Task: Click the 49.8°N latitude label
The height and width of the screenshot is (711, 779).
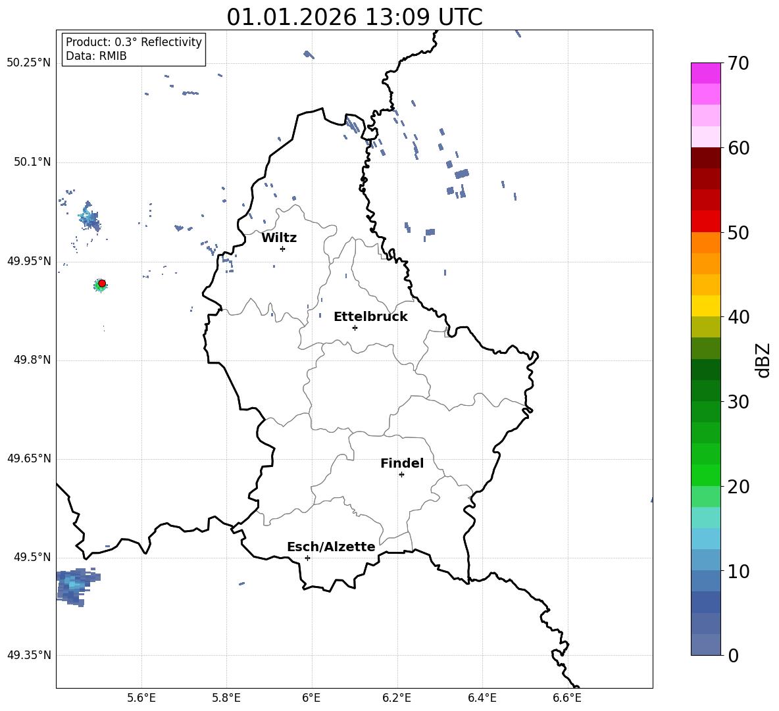Action: (32, 360)
